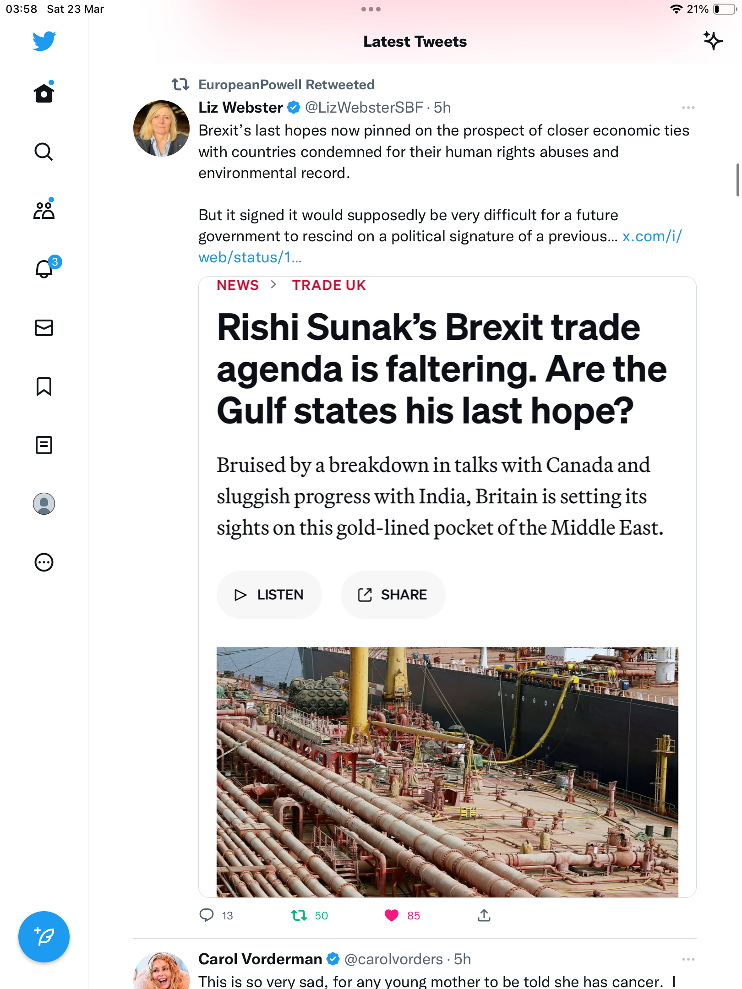Unlike Liz Webster's tweet via heart
Screen dimensions: 742x989
pos(392,915)
